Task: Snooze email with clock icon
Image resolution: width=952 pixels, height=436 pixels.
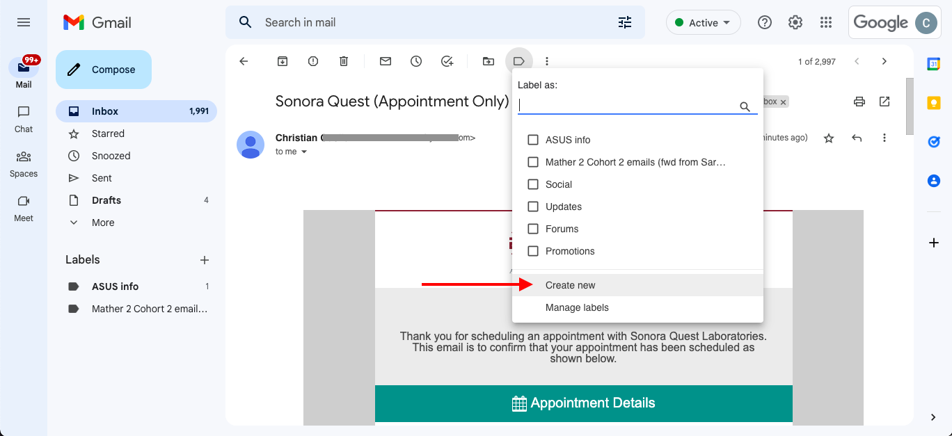Action: [x=416, y=61]
